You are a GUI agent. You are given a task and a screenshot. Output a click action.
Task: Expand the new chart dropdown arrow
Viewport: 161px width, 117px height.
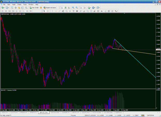tap(4, 8)
